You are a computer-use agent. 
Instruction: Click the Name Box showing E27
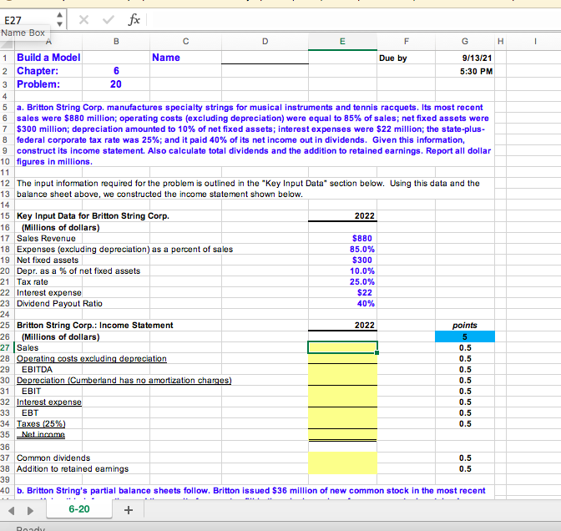(28, 20)
